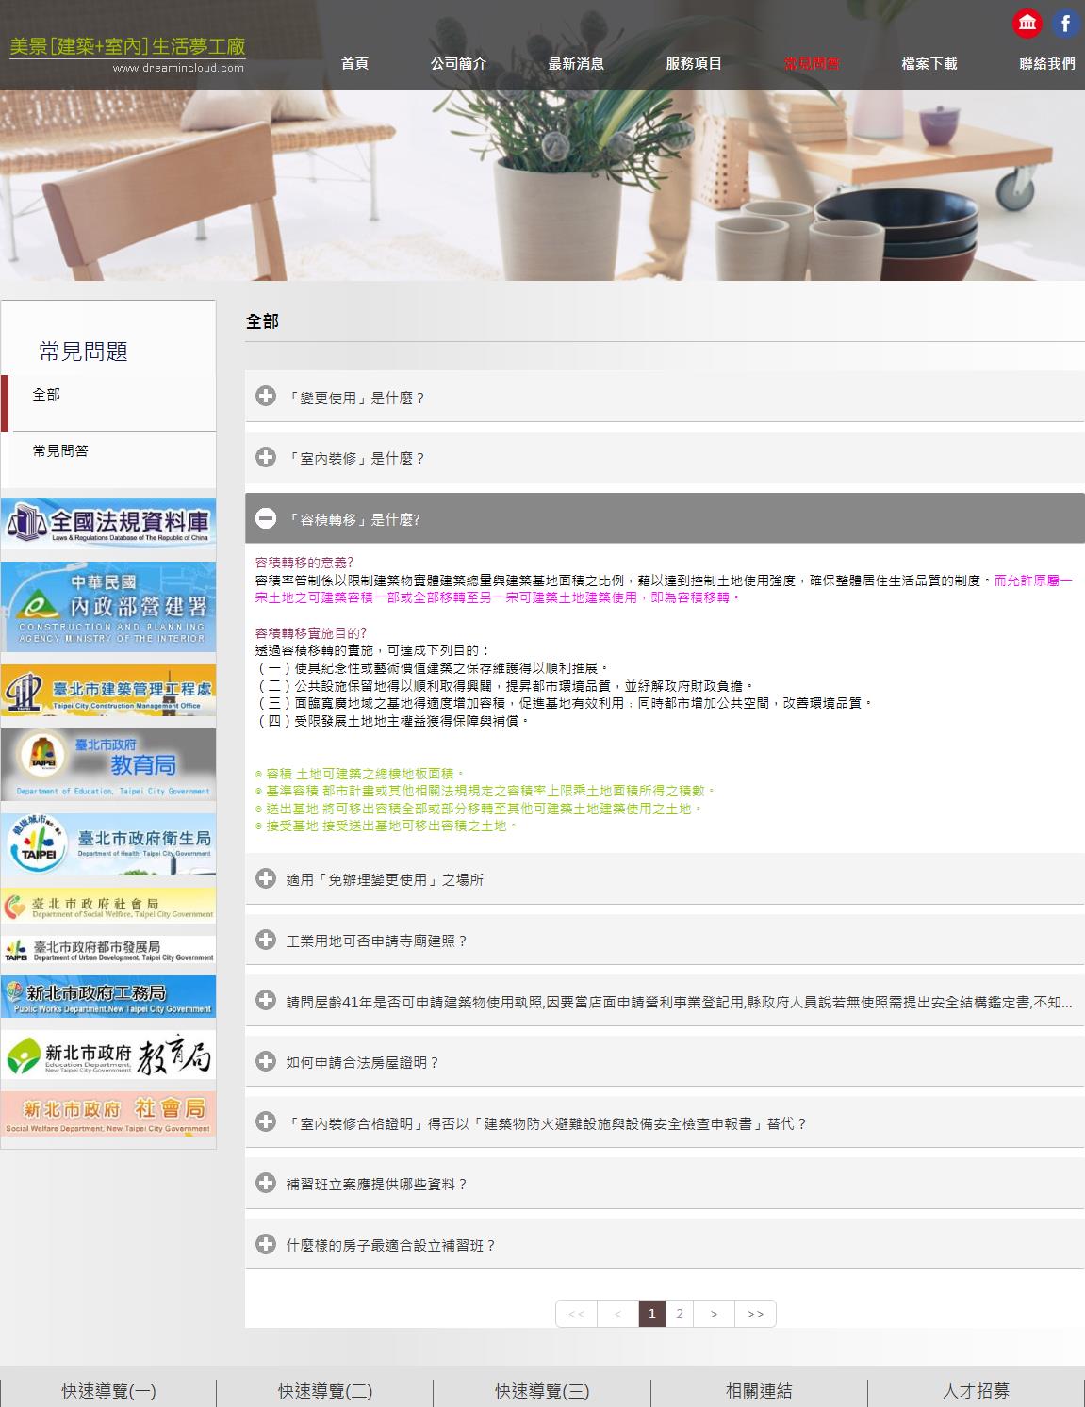Click the red building icon in header

pos(1027,24)
